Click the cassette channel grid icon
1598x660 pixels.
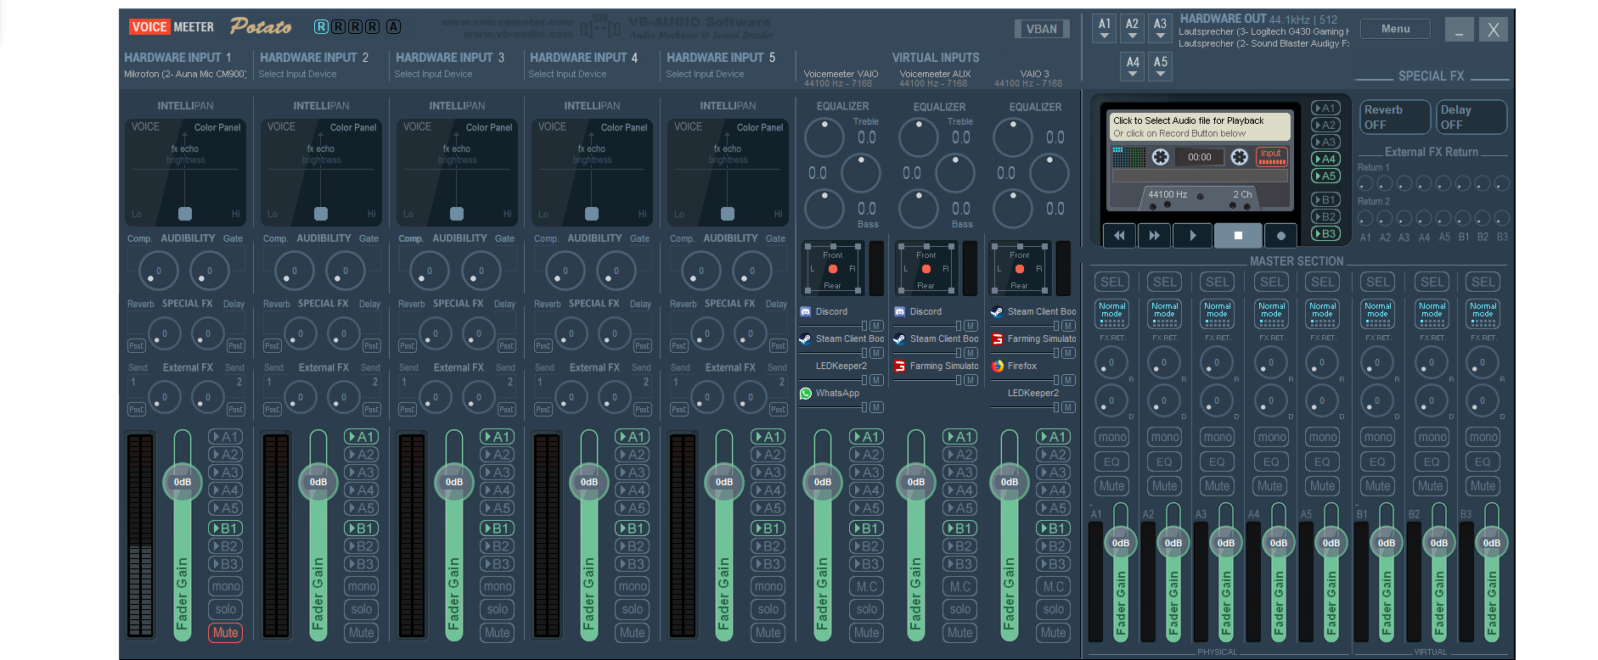[1128, 157]
